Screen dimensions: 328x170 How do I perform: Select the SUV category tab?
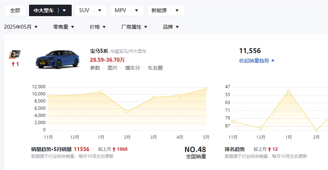[84, 10]
